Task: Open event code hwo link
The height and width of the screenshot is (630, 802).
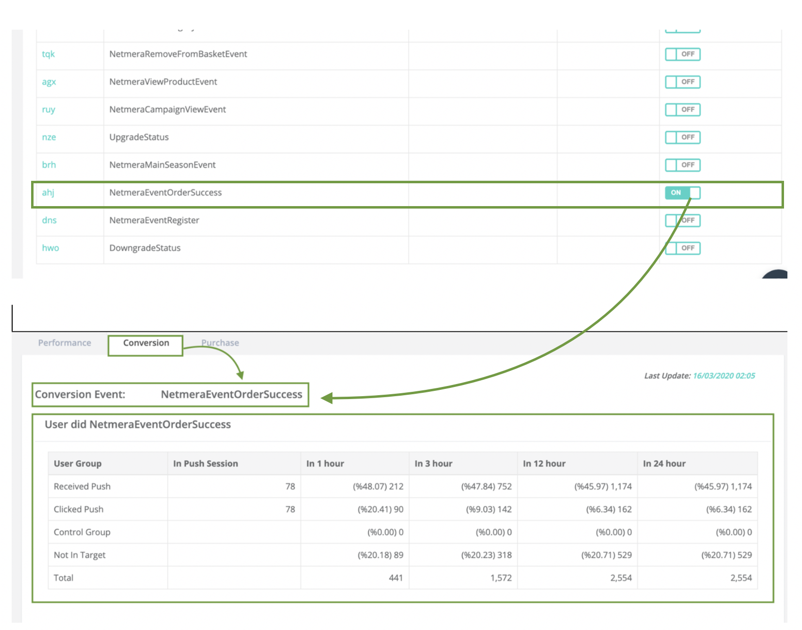Action: (50, 248)
